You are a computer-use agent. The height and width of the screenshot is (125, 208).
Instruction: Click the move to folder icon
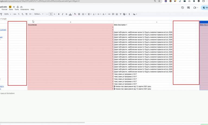[18, 7]
